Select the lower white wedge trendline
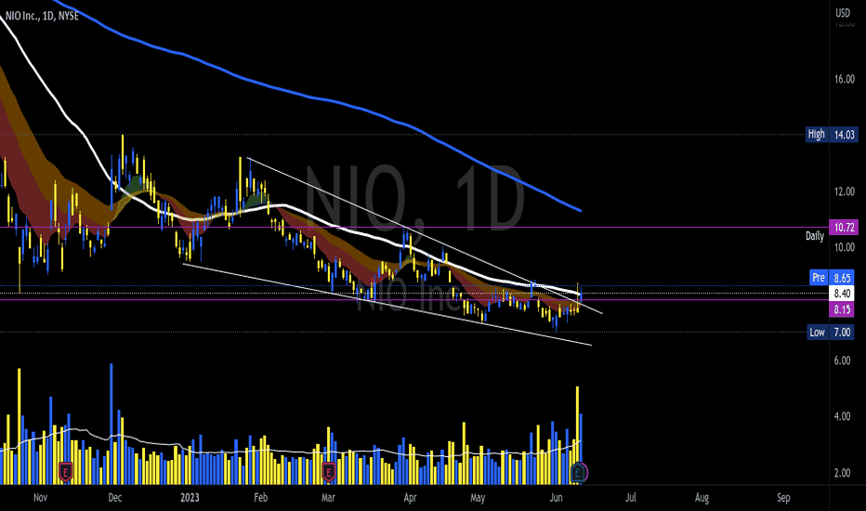 pos(387,305)
